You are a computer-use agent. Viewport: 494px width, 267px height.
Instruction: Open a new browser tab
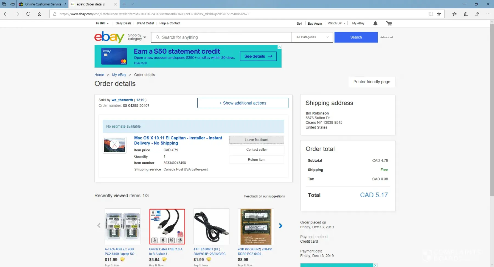124,4
